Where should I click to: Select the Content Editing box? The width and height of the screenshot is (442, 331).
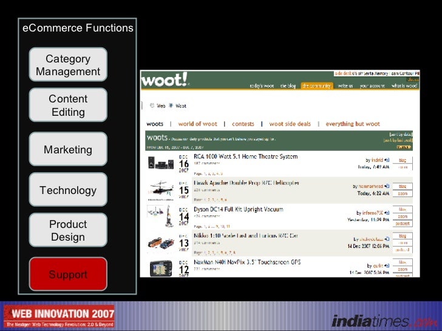68,105
